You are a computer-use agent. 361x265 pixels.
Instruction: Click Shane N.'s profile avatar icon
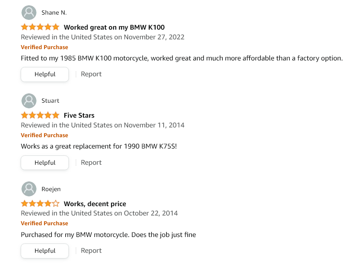tap(29, 13)
